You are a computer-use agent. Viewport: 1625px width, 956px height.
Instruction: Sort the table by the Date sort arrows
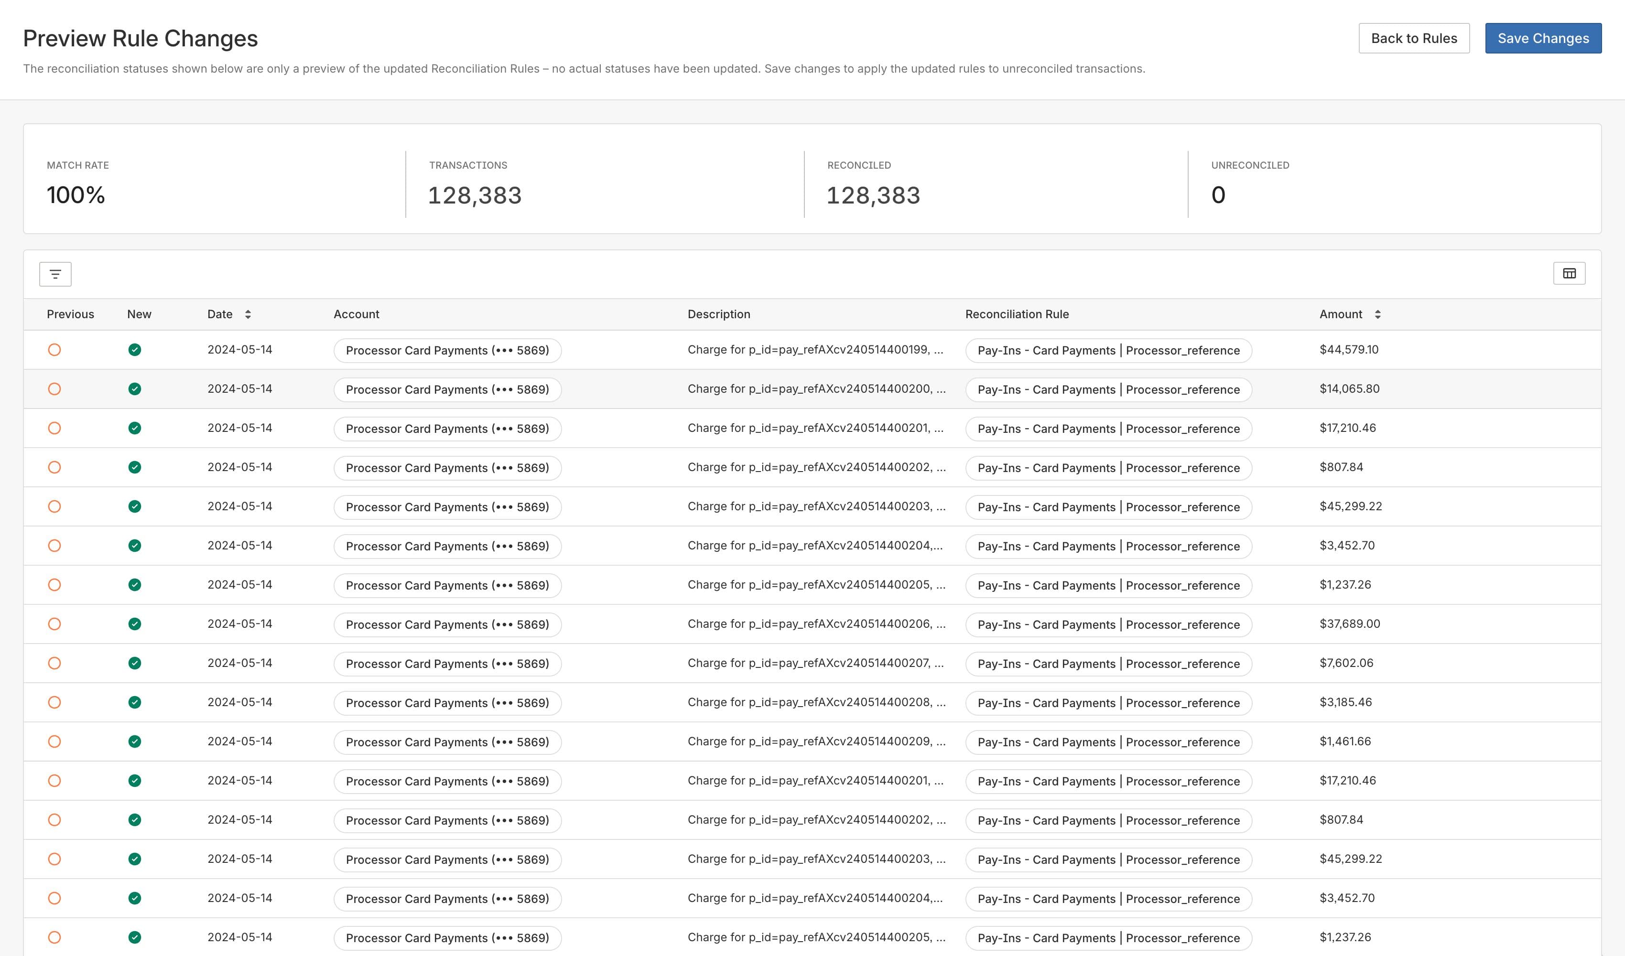pyautogui.click(x=248, y=314)
